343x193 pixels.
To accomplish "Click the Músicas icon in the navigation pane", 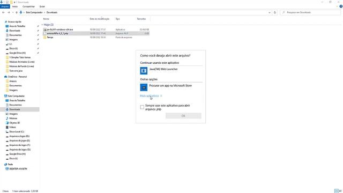I will (x=7, y=118).
